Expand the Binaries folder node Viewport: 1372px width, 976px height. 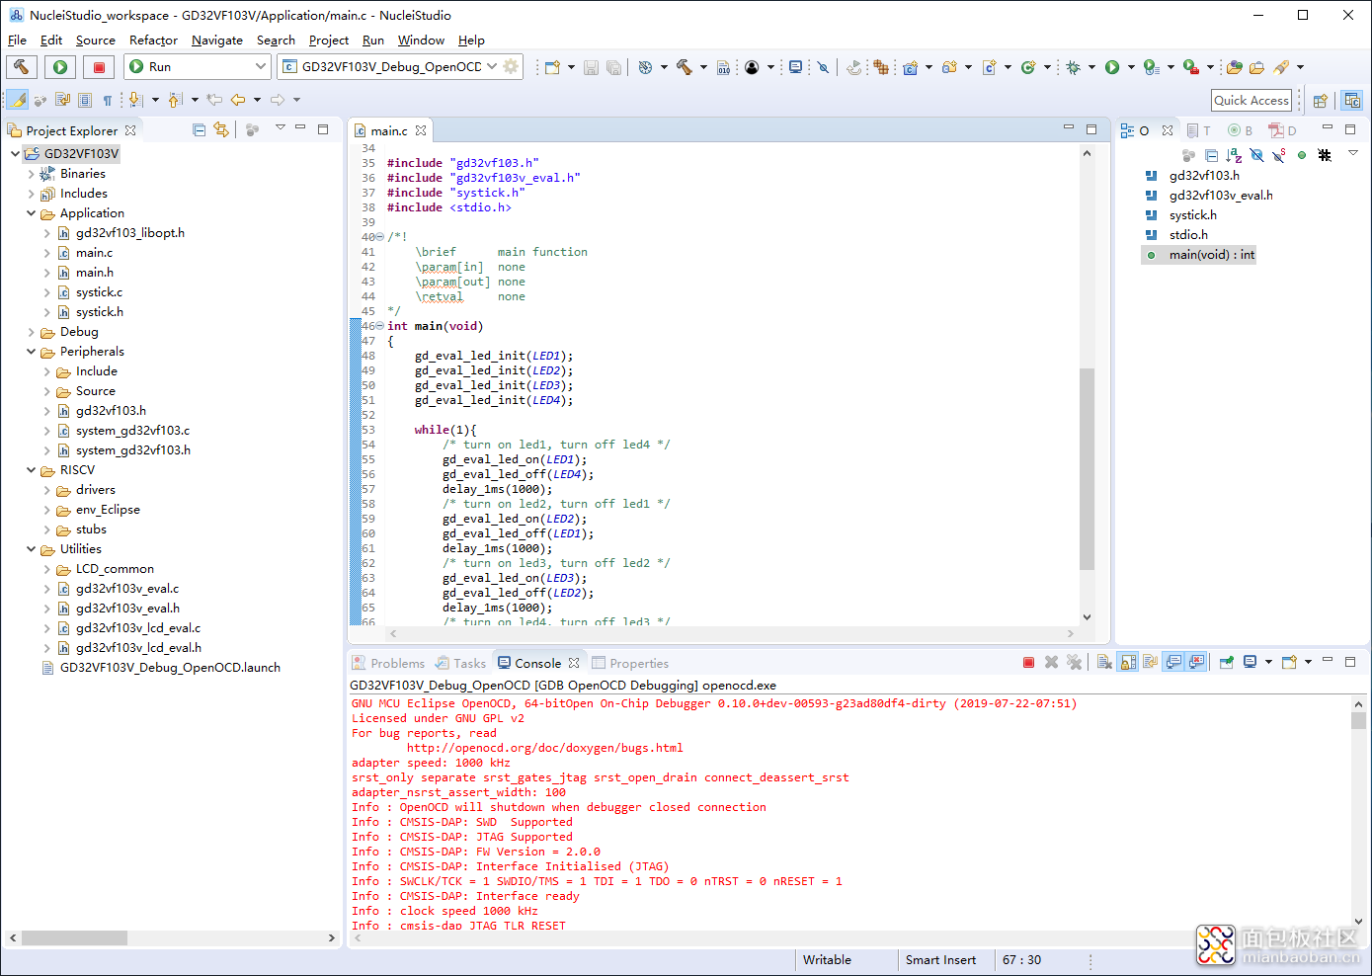click(x=31, y=174)
